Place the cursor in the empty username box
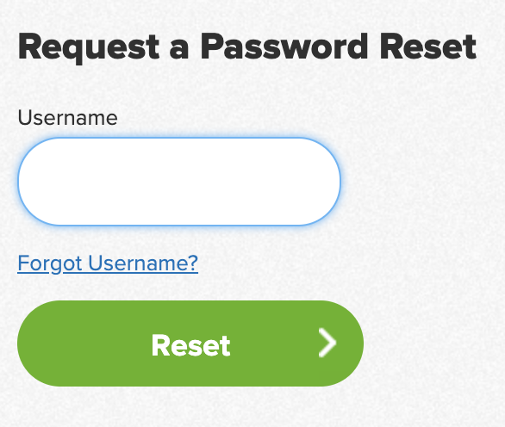The height and width of the screenshot is (427, 505). coord(179,182)
